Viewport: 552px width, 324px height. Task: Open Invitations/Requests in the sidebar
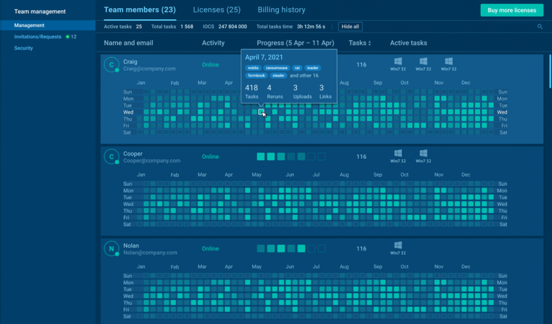click(x=38, y=37)
